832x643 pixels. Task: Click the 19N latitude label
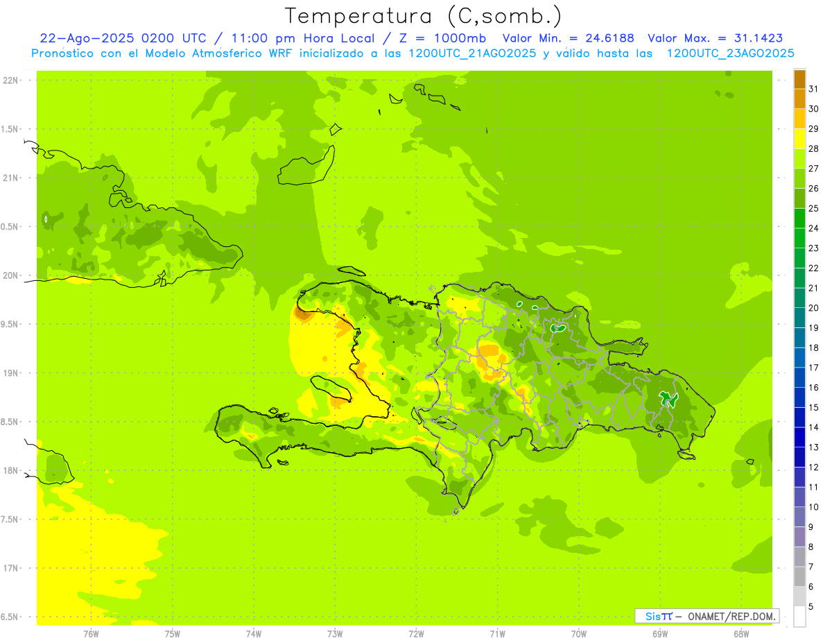(10, 373)
